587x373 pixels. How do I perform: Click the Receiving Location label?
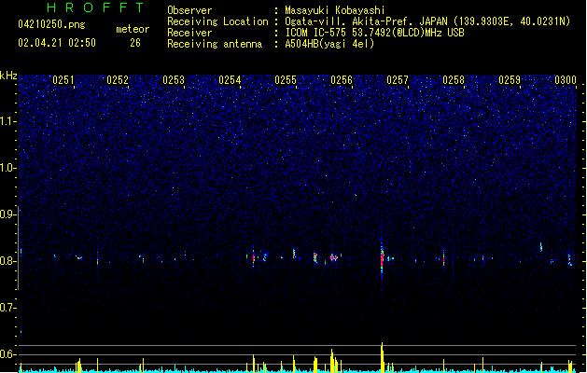[217, 21]
